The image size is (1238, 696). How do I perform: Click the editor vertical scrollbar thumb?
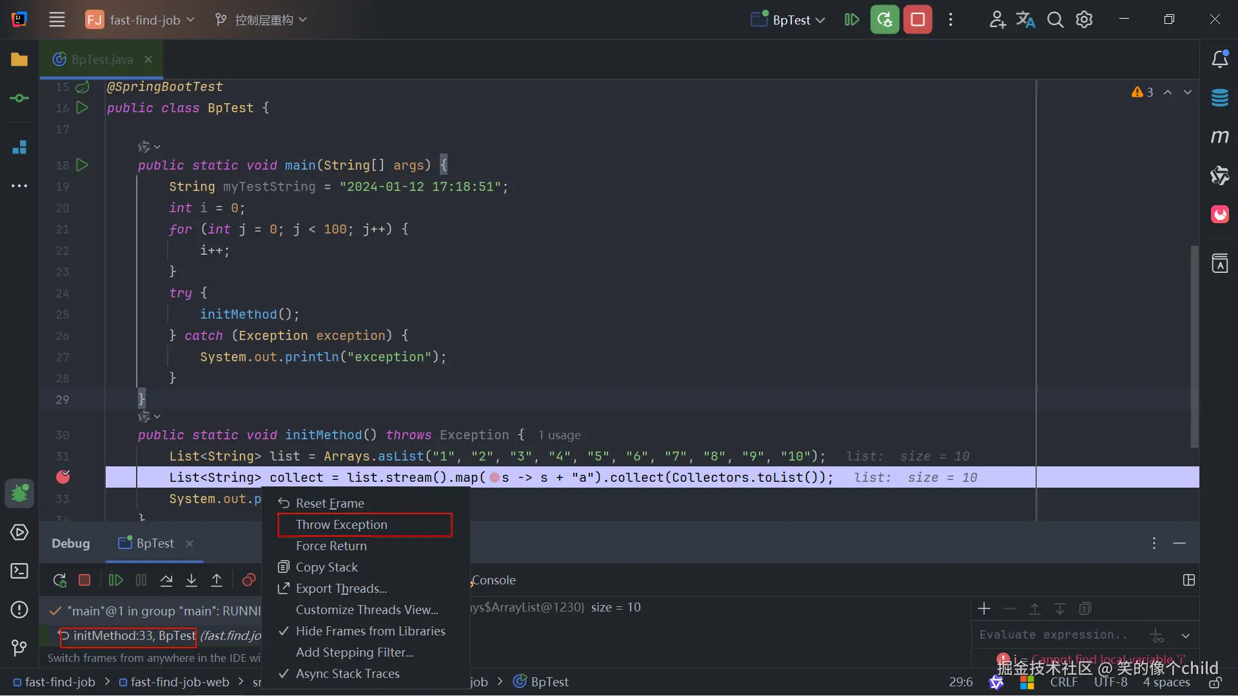1194,346
